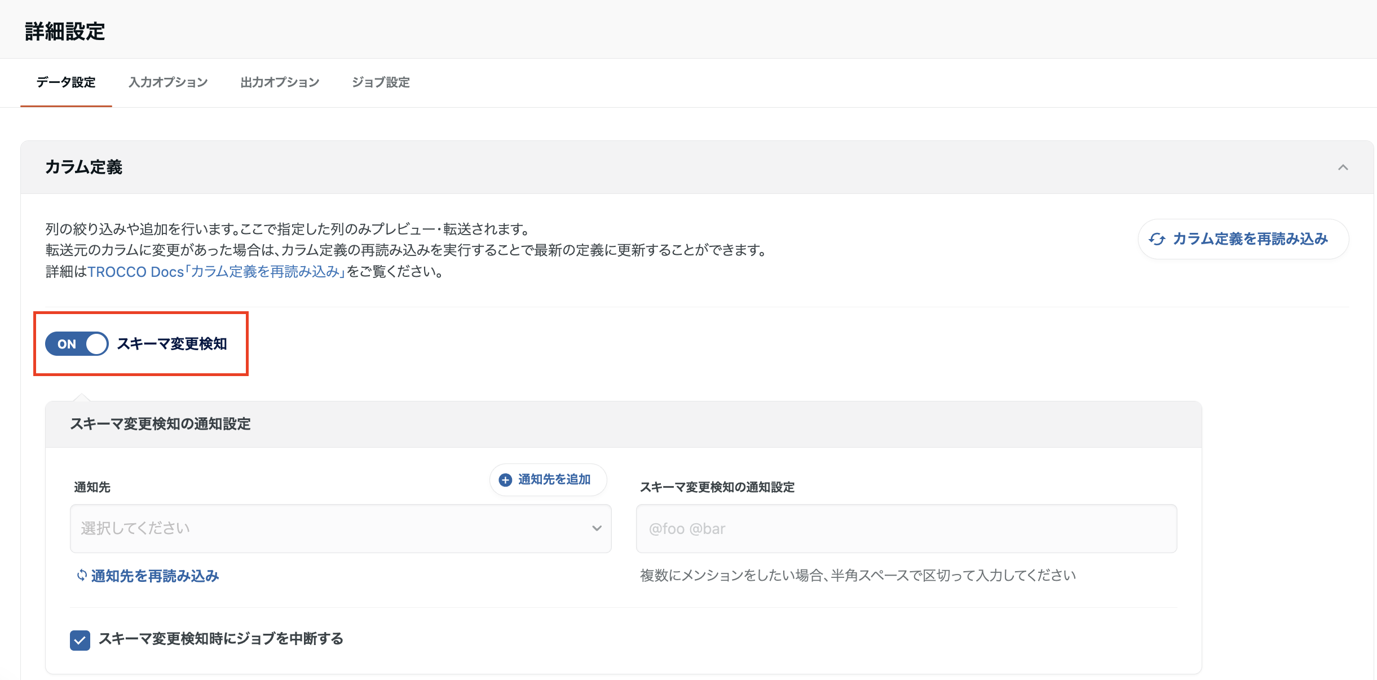This screenshot has width=1377, height=680.
Task: Disable the スキーマ変更検知 toggle
Action: coord(76,343)
